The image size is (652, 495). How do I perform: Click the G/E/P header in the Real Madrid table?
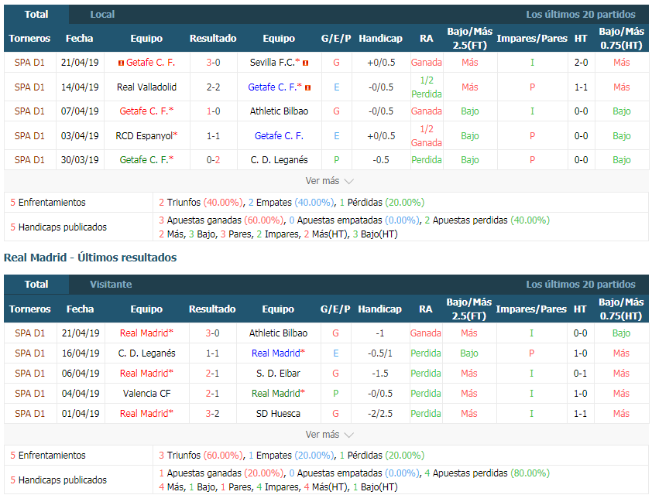pyautogui.click(x=335, y=309)
